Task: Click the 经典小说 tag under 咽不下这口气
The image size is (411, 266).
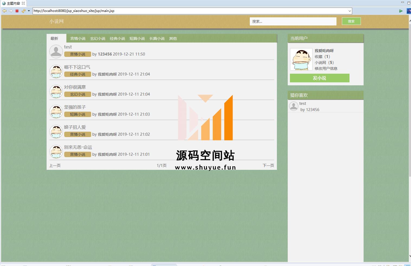Action: pos(77,74)
